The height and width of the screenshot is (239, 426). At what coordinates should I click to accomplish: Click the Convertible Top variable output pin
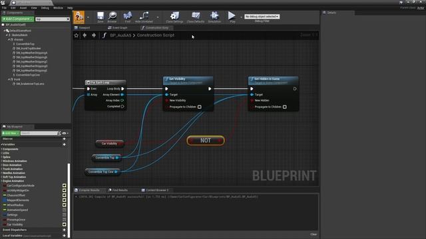coord(117,157)
